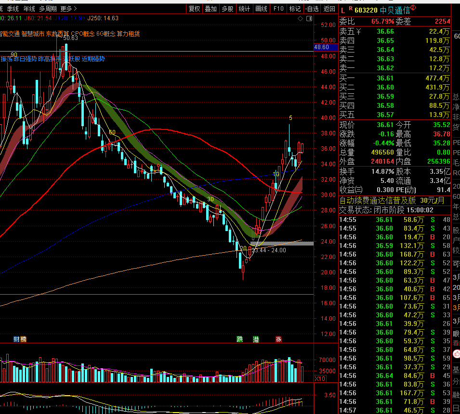Image resolution: width=460 pixels, height=414 pixels.
Task: Click the 智慧城市 concept tag
Action: (x=33, y=34)
